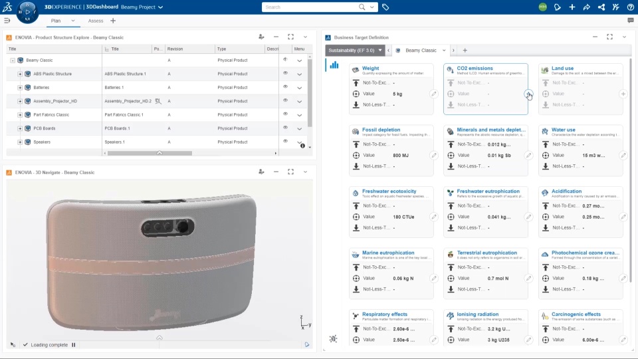The width and height of the screenshot is (638, 359).
Task: Toggle visibility of Part Fabrics Classic
Action: 285,114
